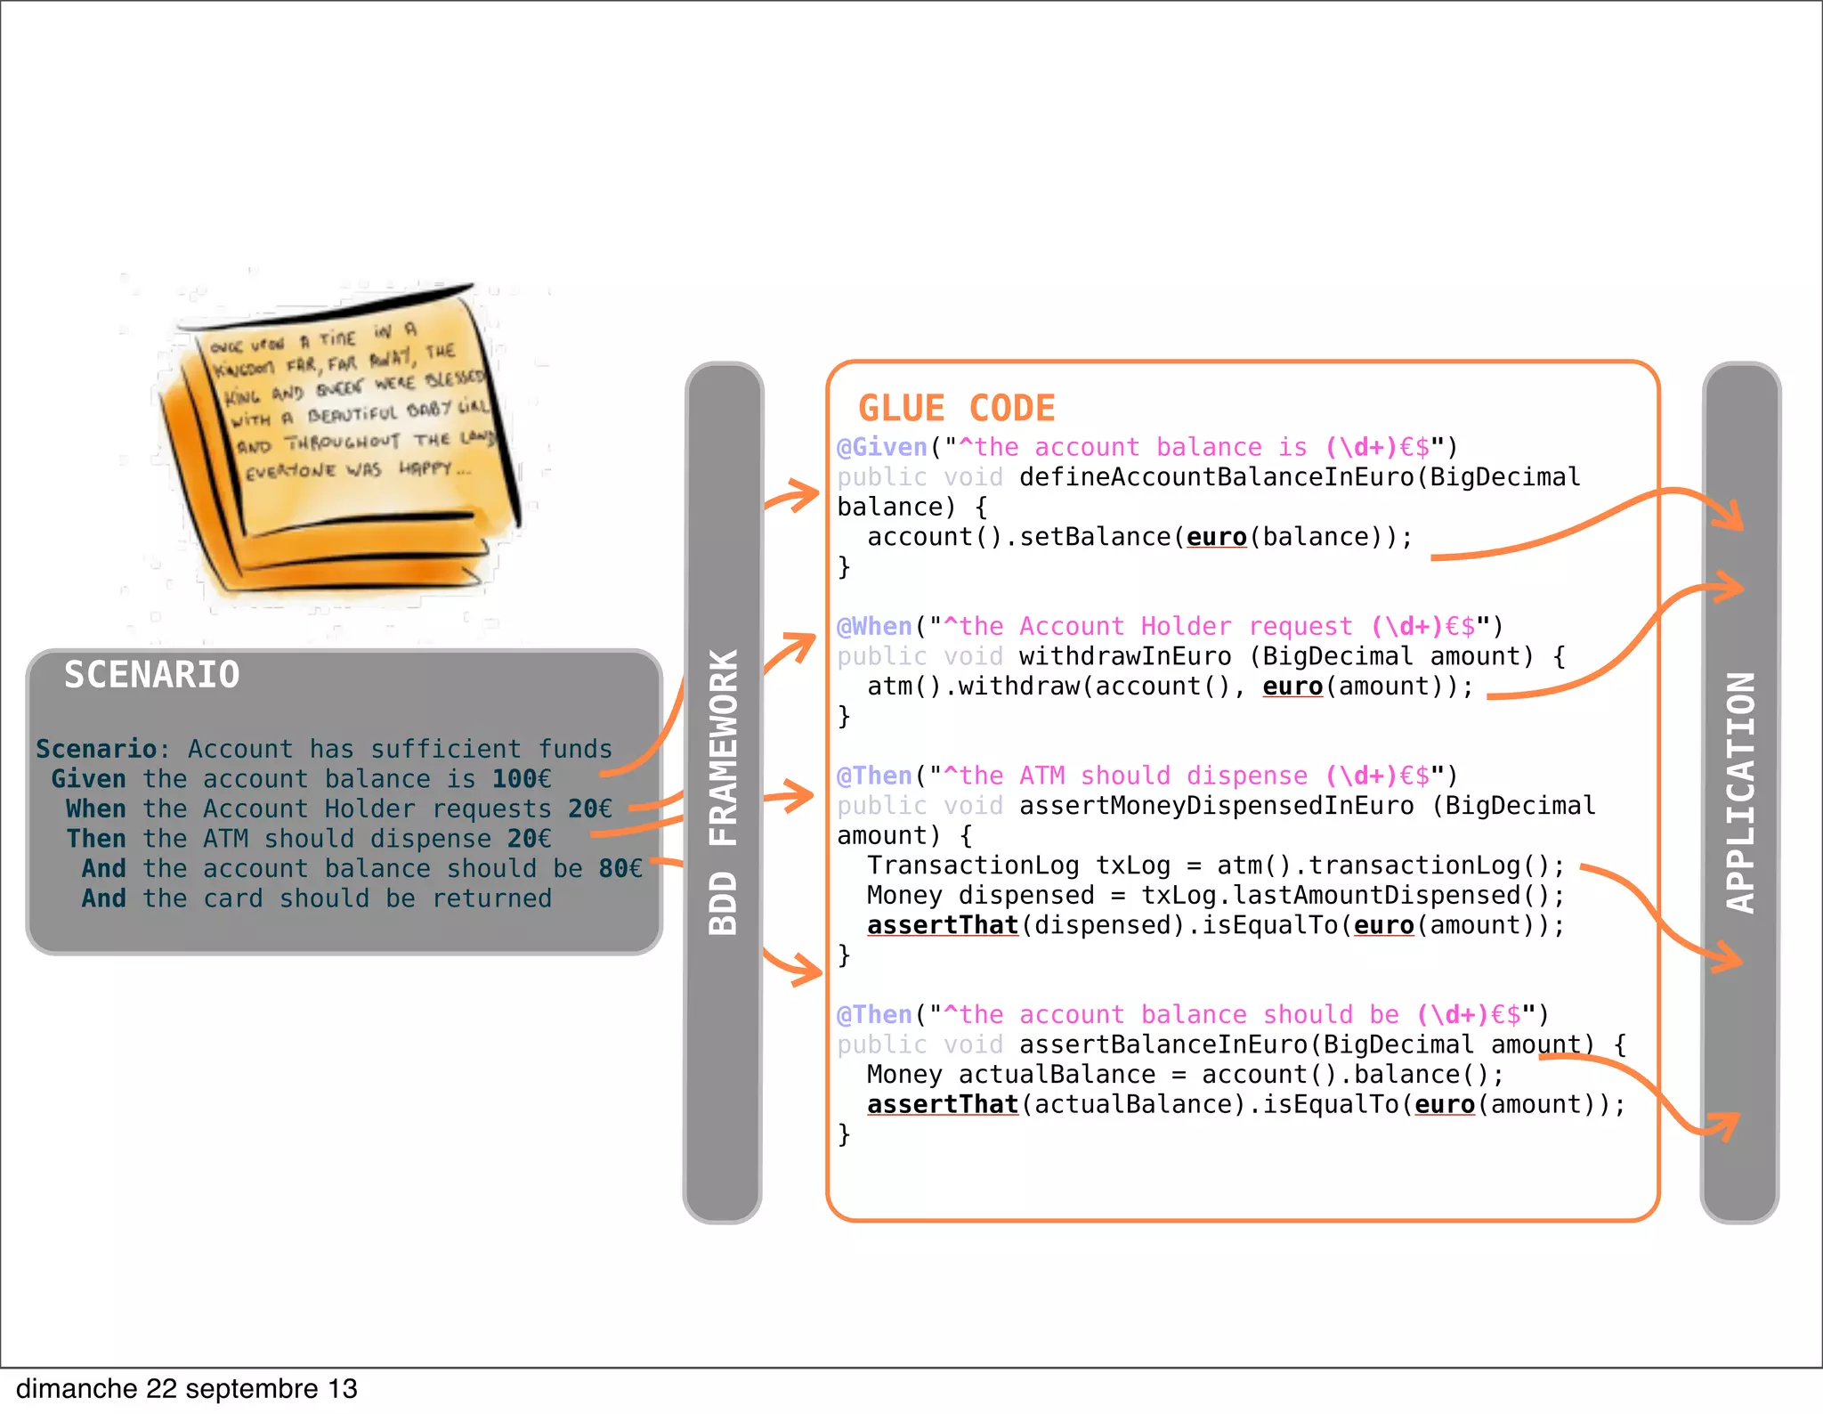1823x1414 pixels.
Task: Click the Given account balance is 100€ step
Action: 301,779
